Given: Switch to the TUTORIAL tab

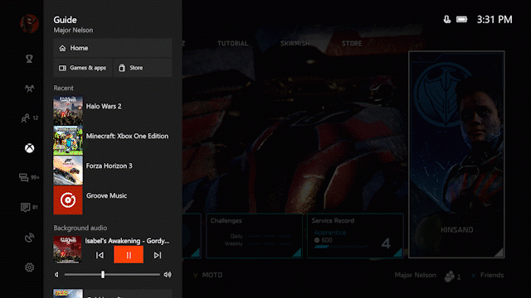Looking at the screenshot, I should coord(232,43).
